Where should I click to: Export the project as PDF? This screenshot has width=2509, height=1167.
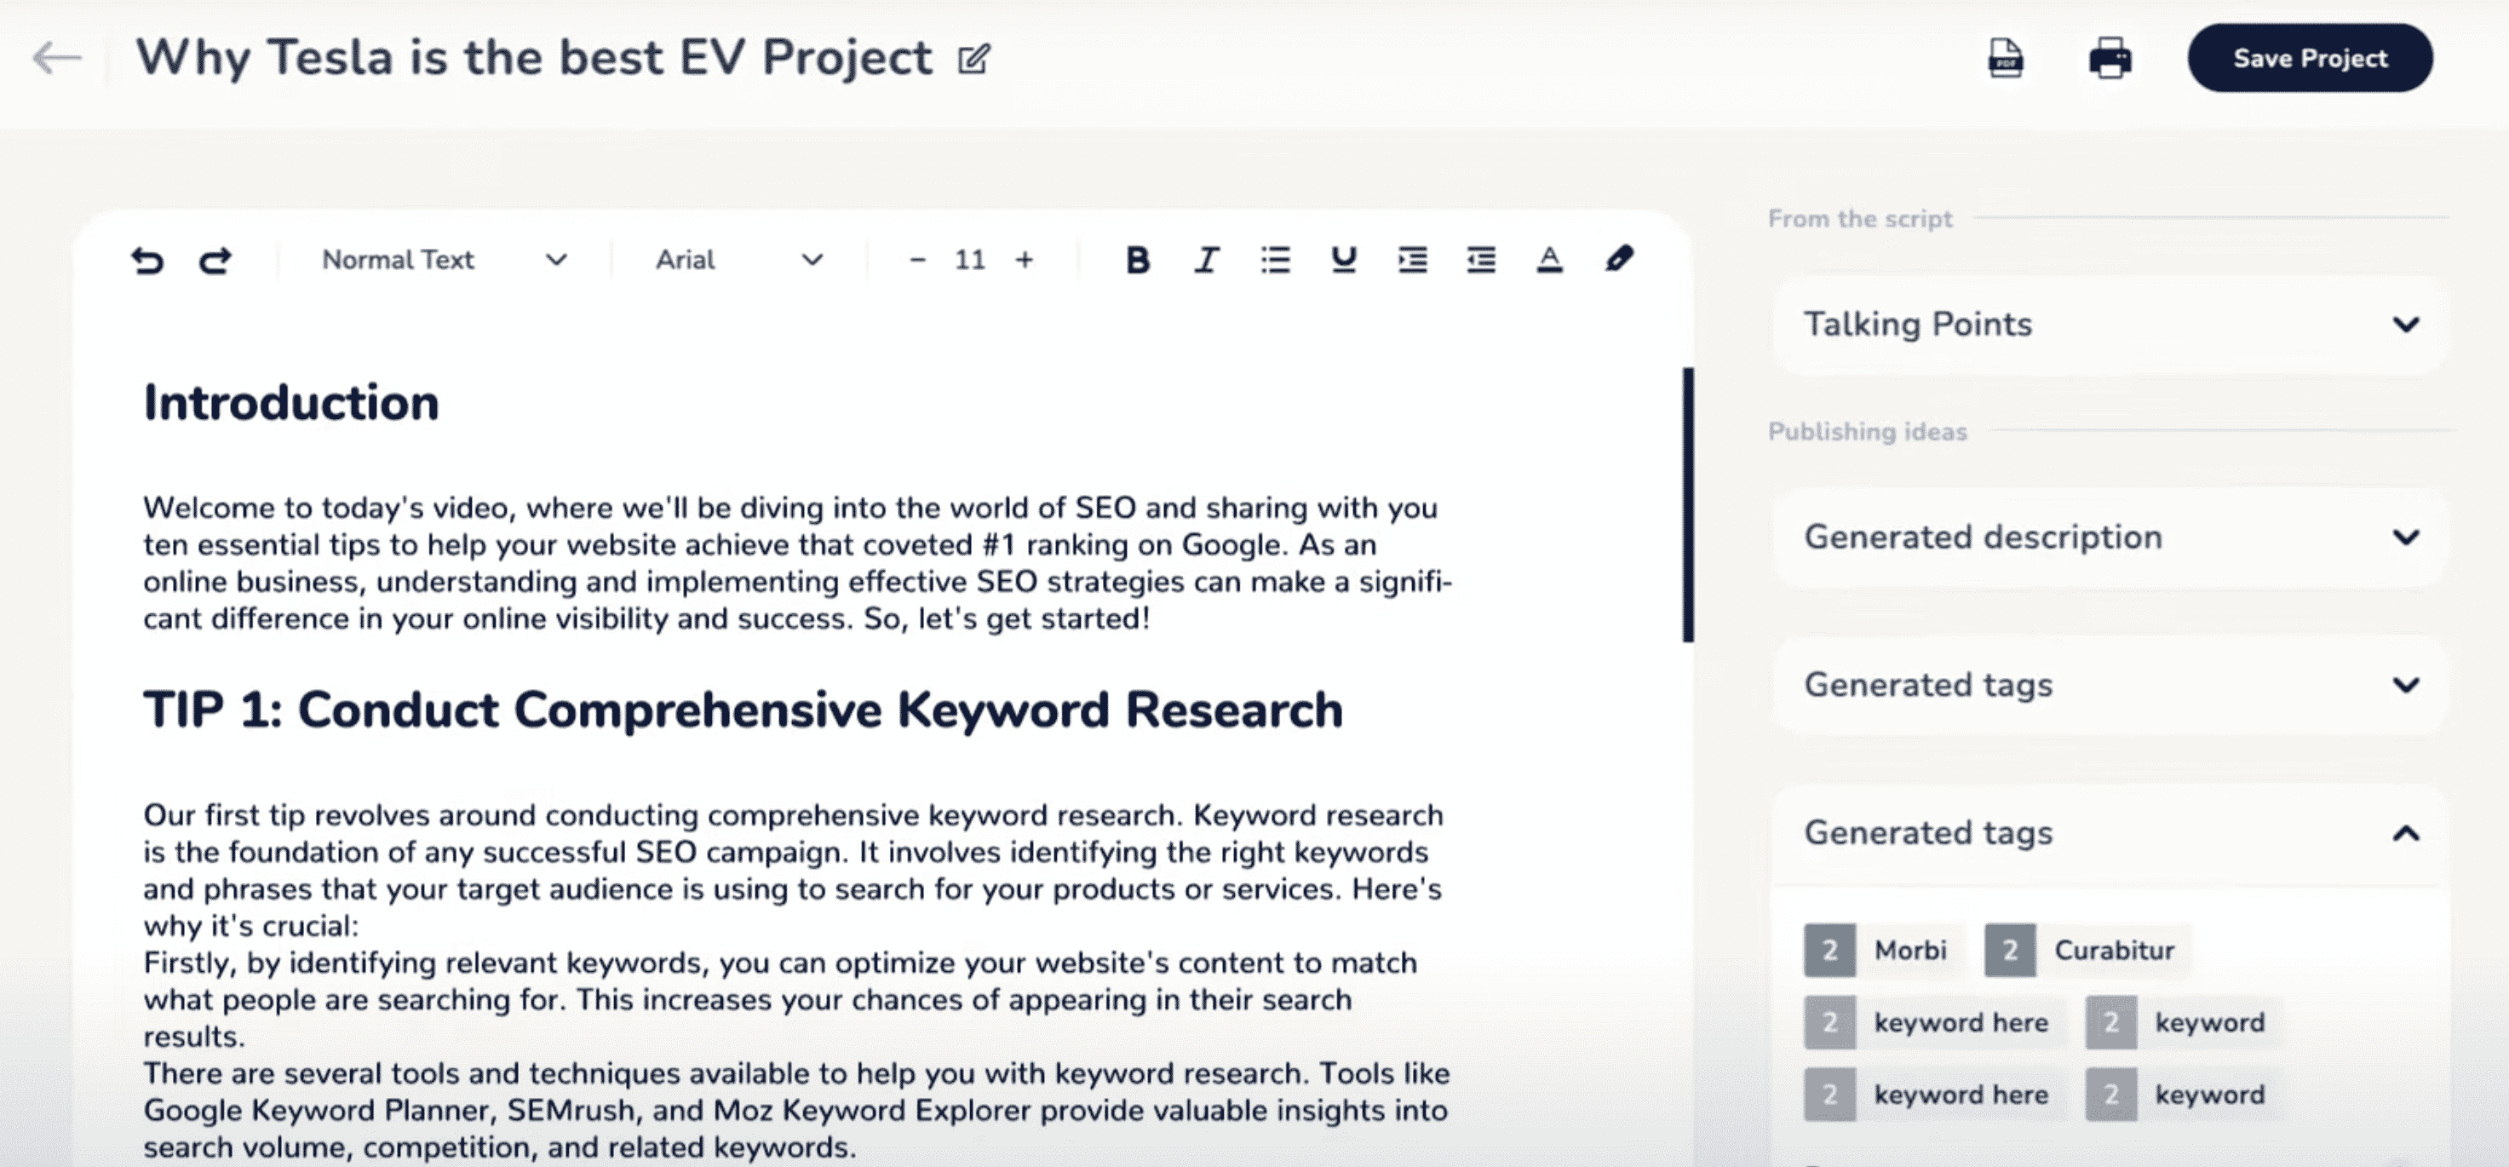(2006, 59)
